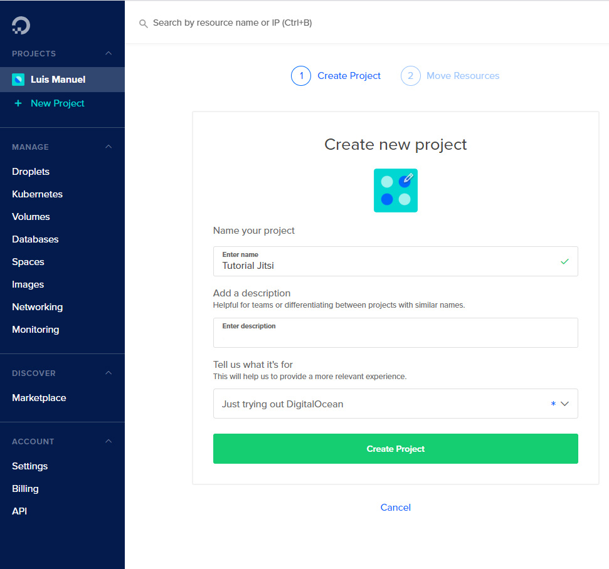Click the green Create Project button
Screen dimensions: 609x569
coord(395,449)
